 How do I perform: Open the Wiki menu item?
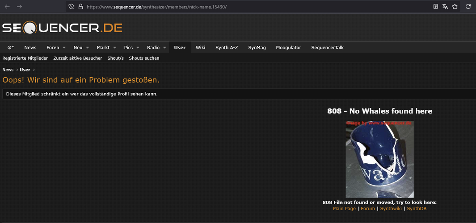pos(200,48)
